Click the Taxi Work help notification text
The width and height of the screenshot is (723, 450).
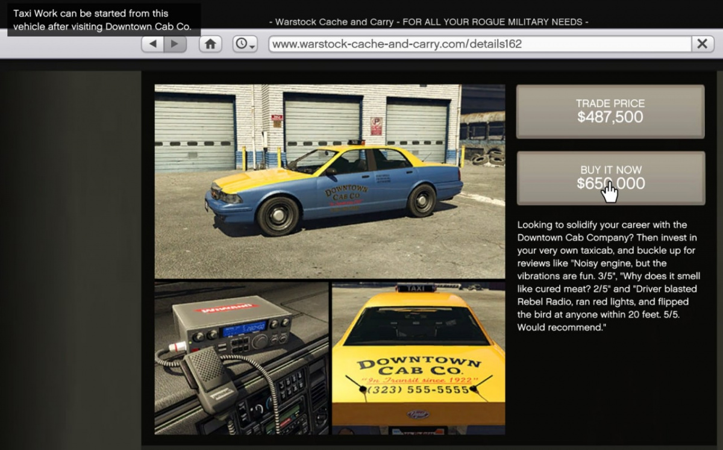click(x=103, y=20)
